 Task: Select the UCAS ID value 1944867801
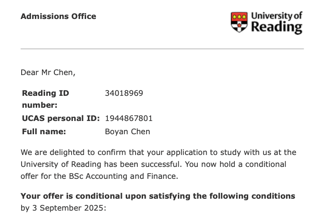[128, 118]
